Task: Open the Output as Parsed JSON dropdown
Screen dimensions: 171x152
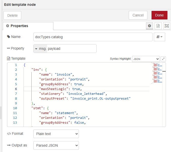Action: coord(56,145)
